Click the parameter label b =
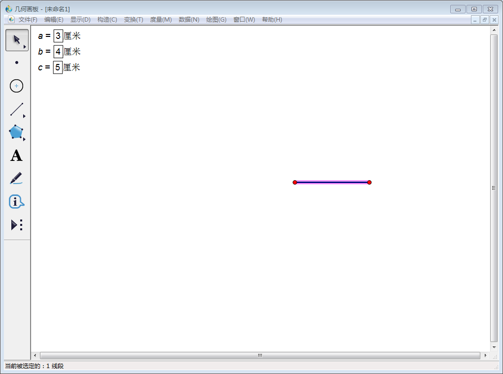The height and width of the screenshot is (374, 503). click(x=44, y=52)
